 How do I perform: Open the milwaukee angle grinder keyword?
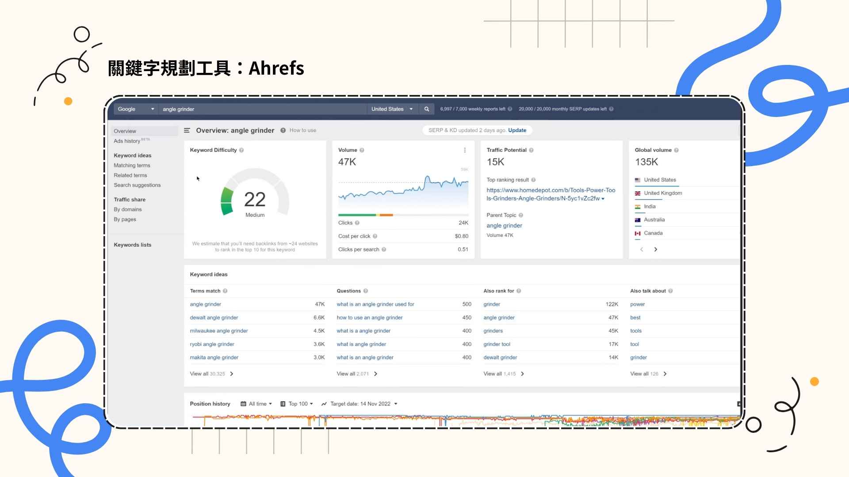coord(218,331)
